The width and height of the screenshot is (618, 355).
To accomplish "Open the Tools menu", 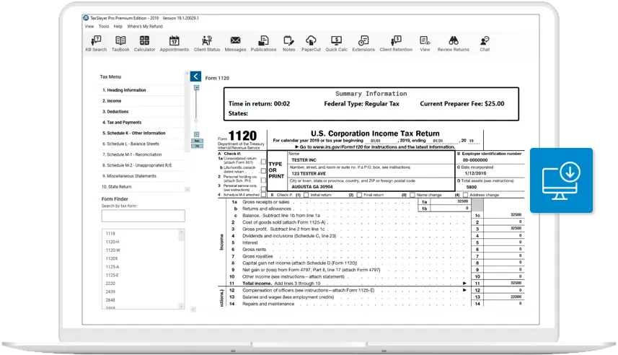I will [x=104, y=27].
